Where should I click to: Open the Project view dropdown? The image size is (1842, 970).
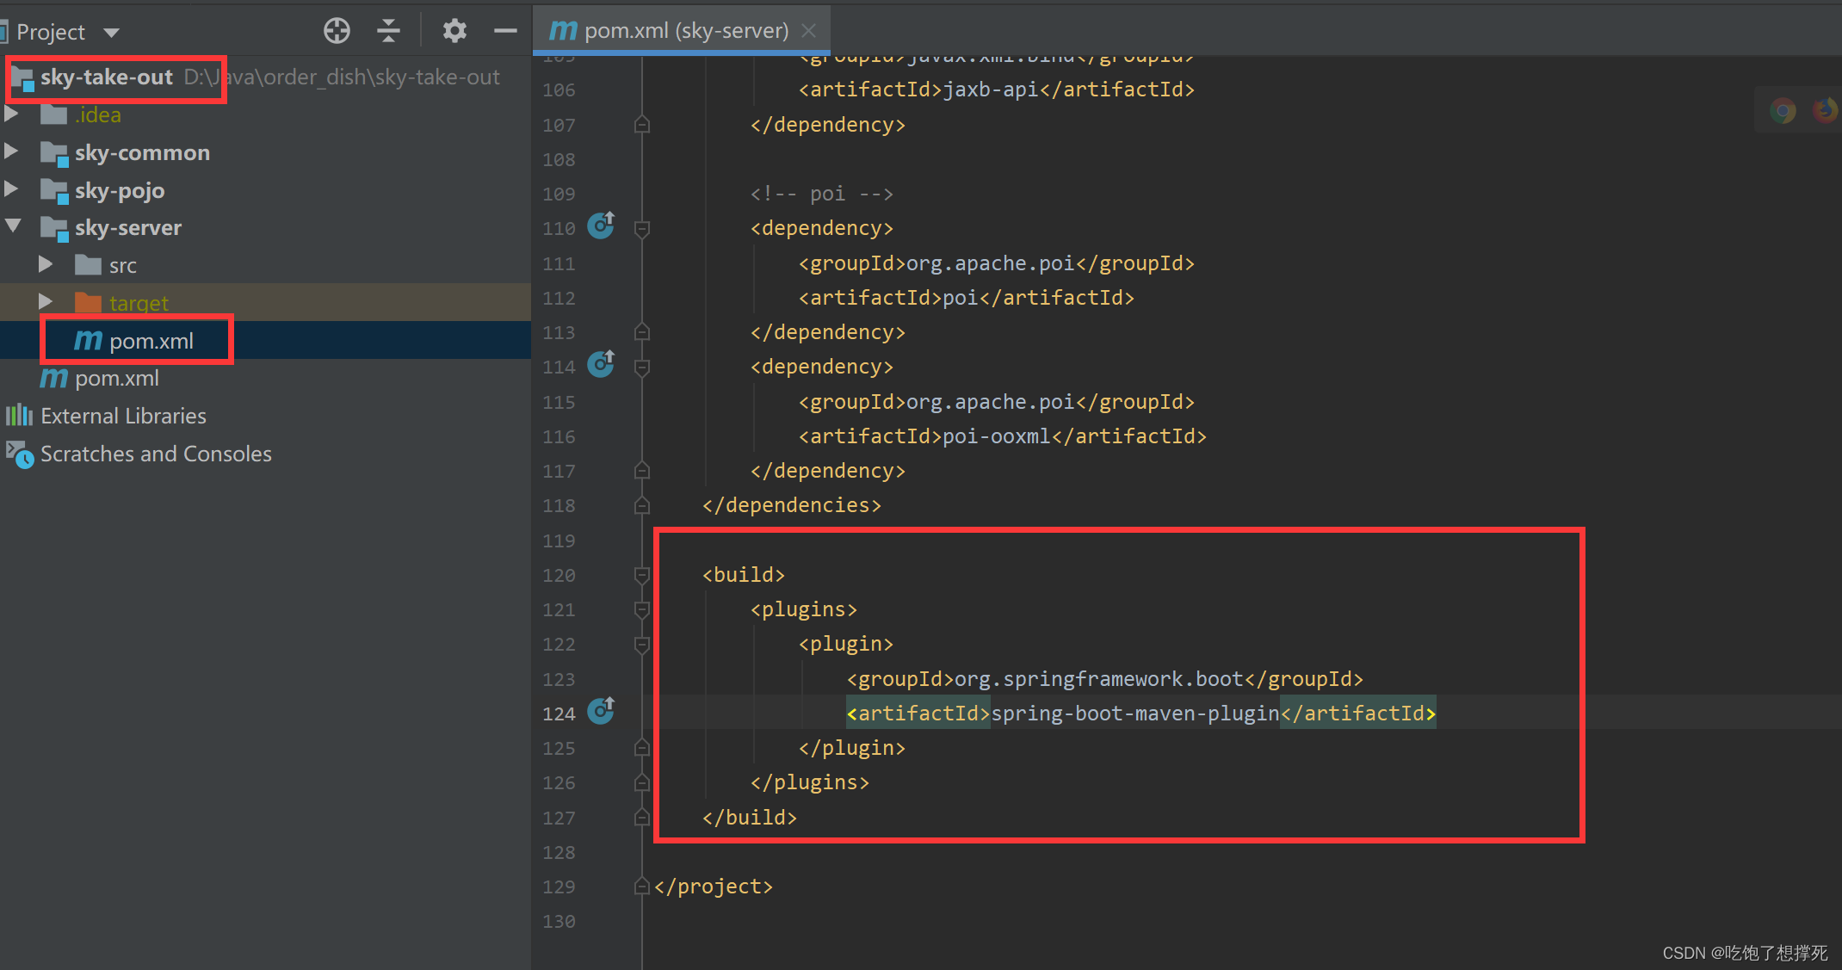pos(111,33)
